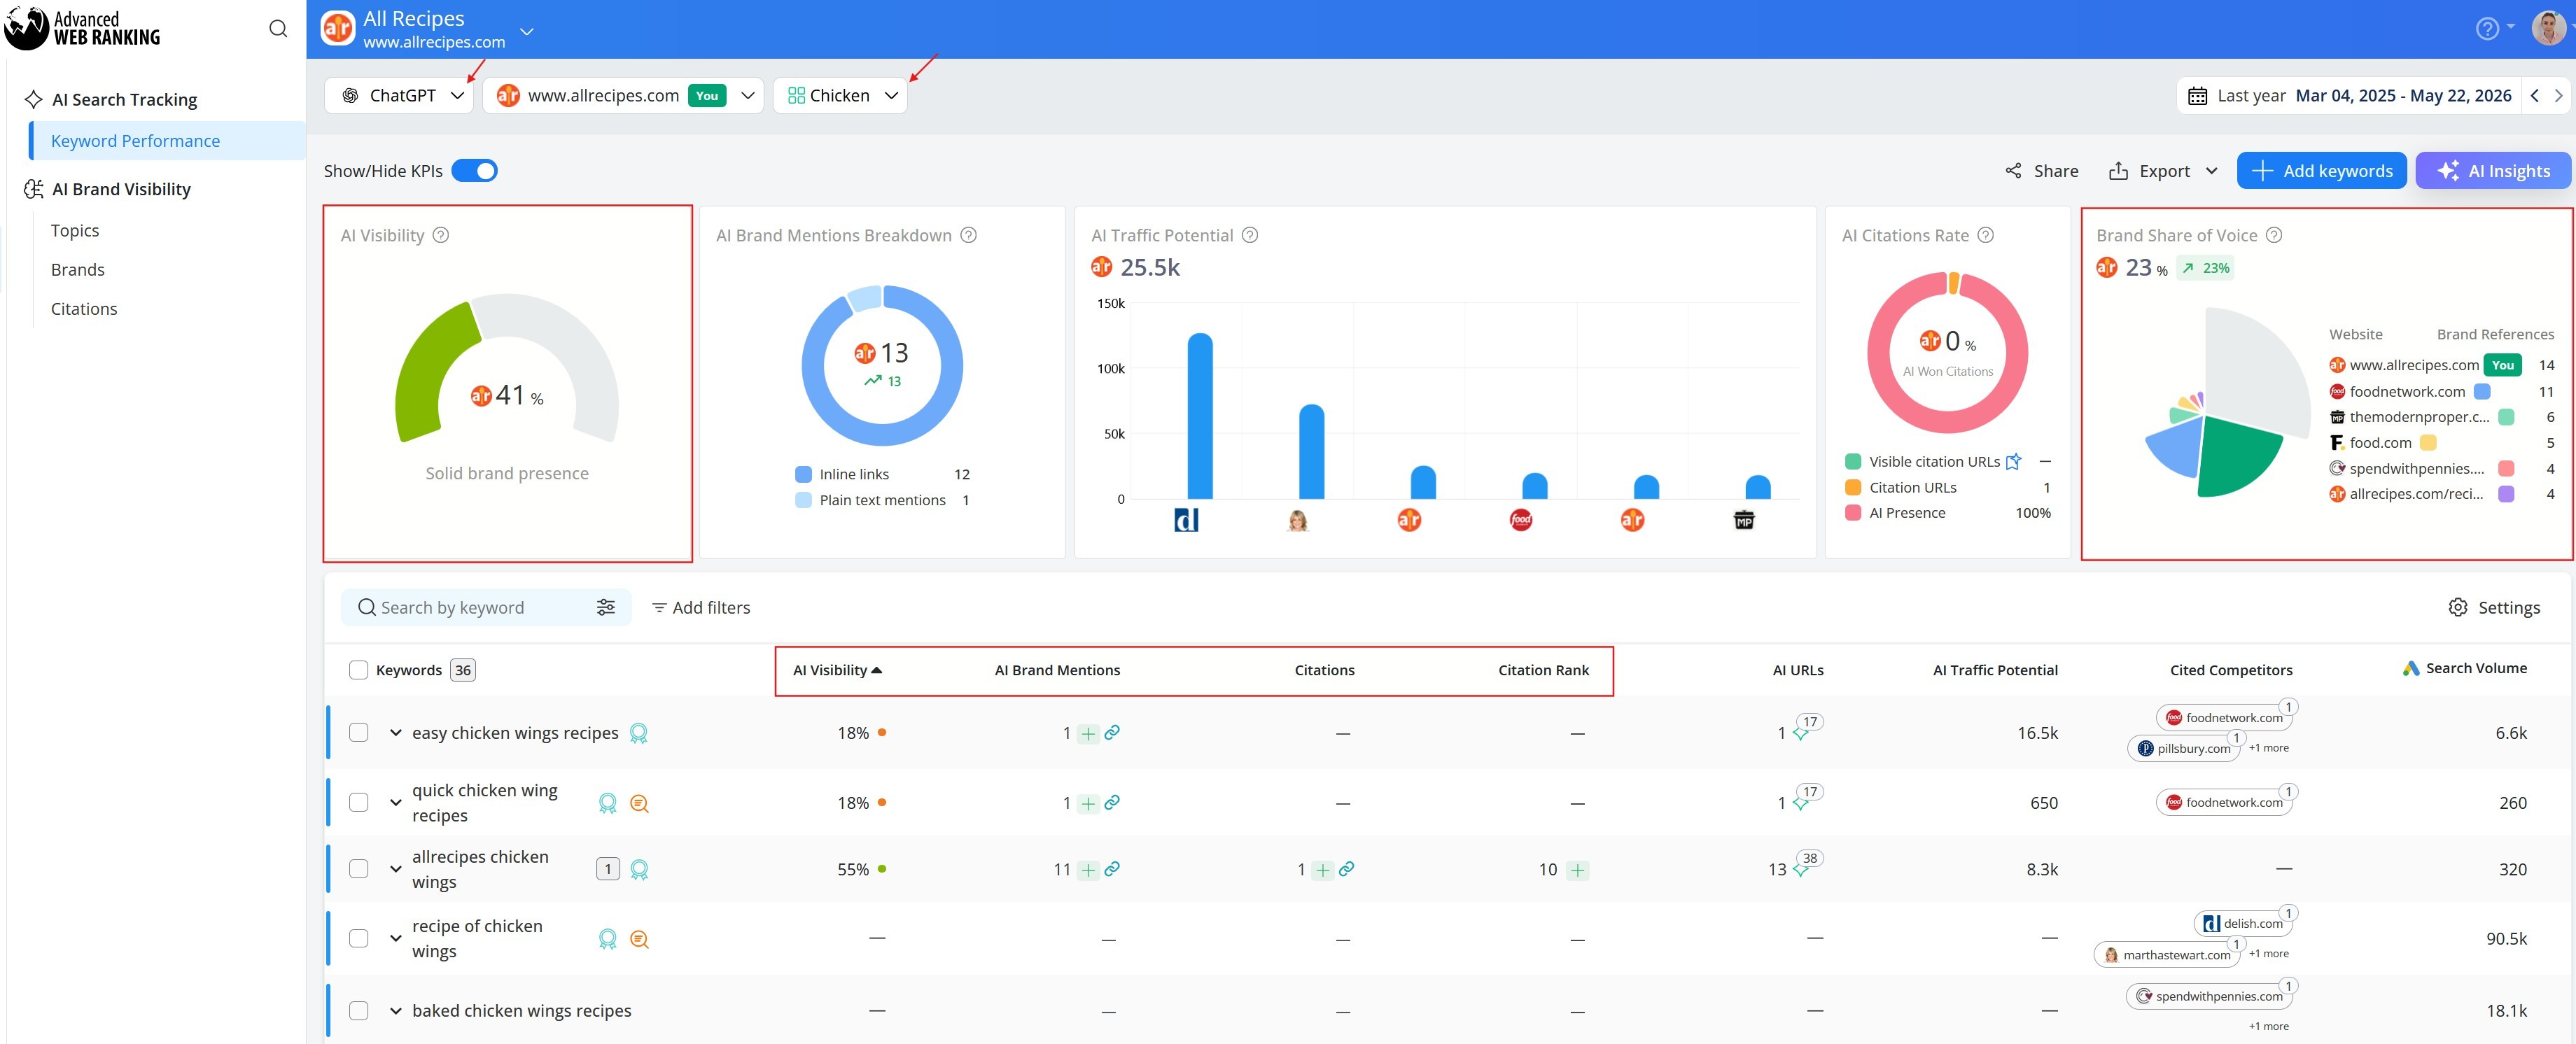Expand the allrecipes chicken wings row

[x=396, y=870]
